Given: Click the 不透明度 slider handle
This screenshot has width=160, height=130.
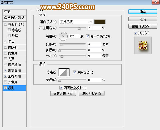Looking at the screenshot, I should [79, 28].
